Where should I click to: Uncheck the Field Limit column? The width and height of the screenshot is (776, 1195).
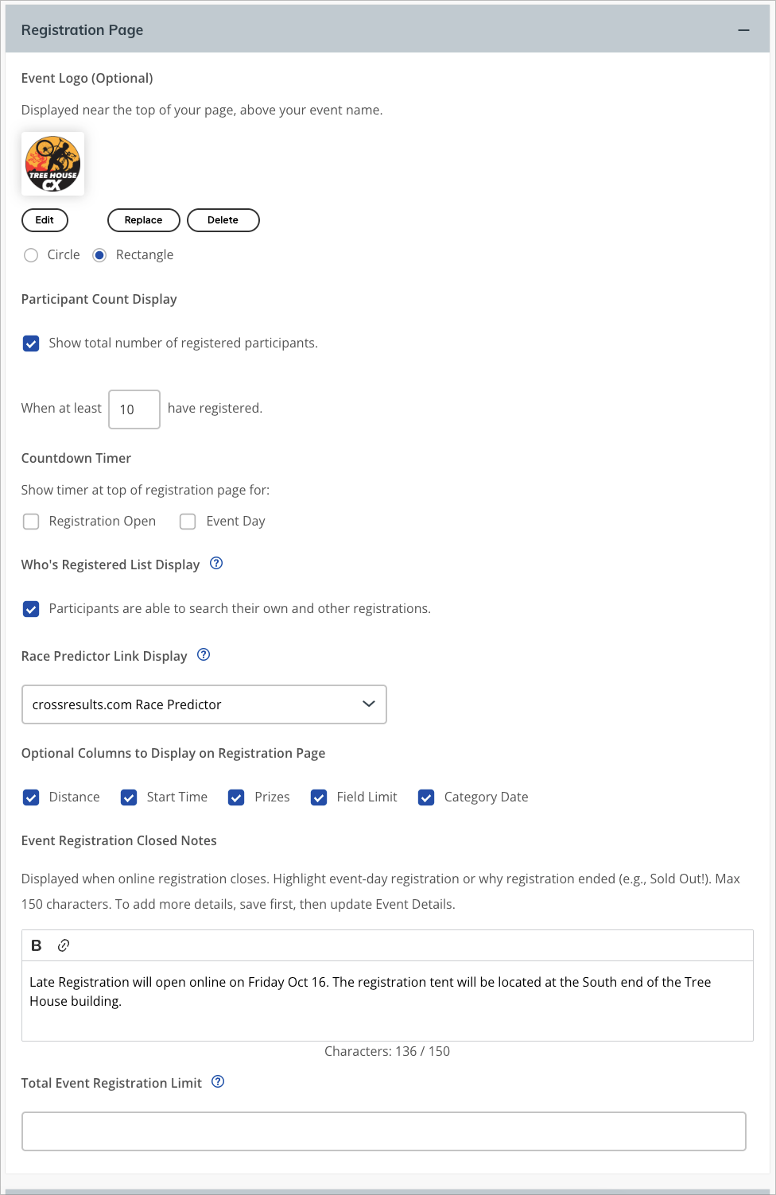click(x=319, y=797)
